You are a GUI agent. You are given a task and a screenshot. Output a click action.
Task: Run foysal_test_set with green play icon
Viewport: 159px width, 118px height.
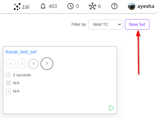tap(111, 108)
